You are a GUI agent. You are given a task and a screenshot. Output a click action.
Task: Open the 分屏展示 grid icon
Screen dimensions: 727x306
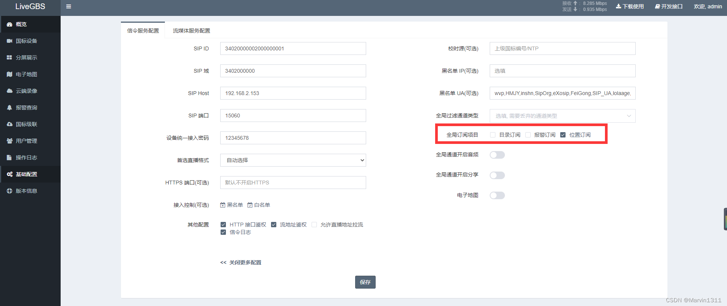click(9, 58)
